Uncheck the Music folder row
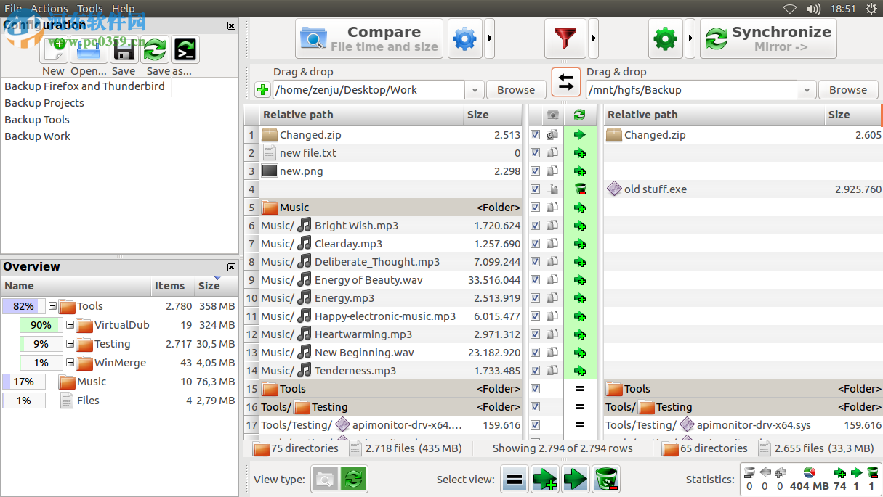This screenshot has width=883, height=497. click(x=536, y=207)
